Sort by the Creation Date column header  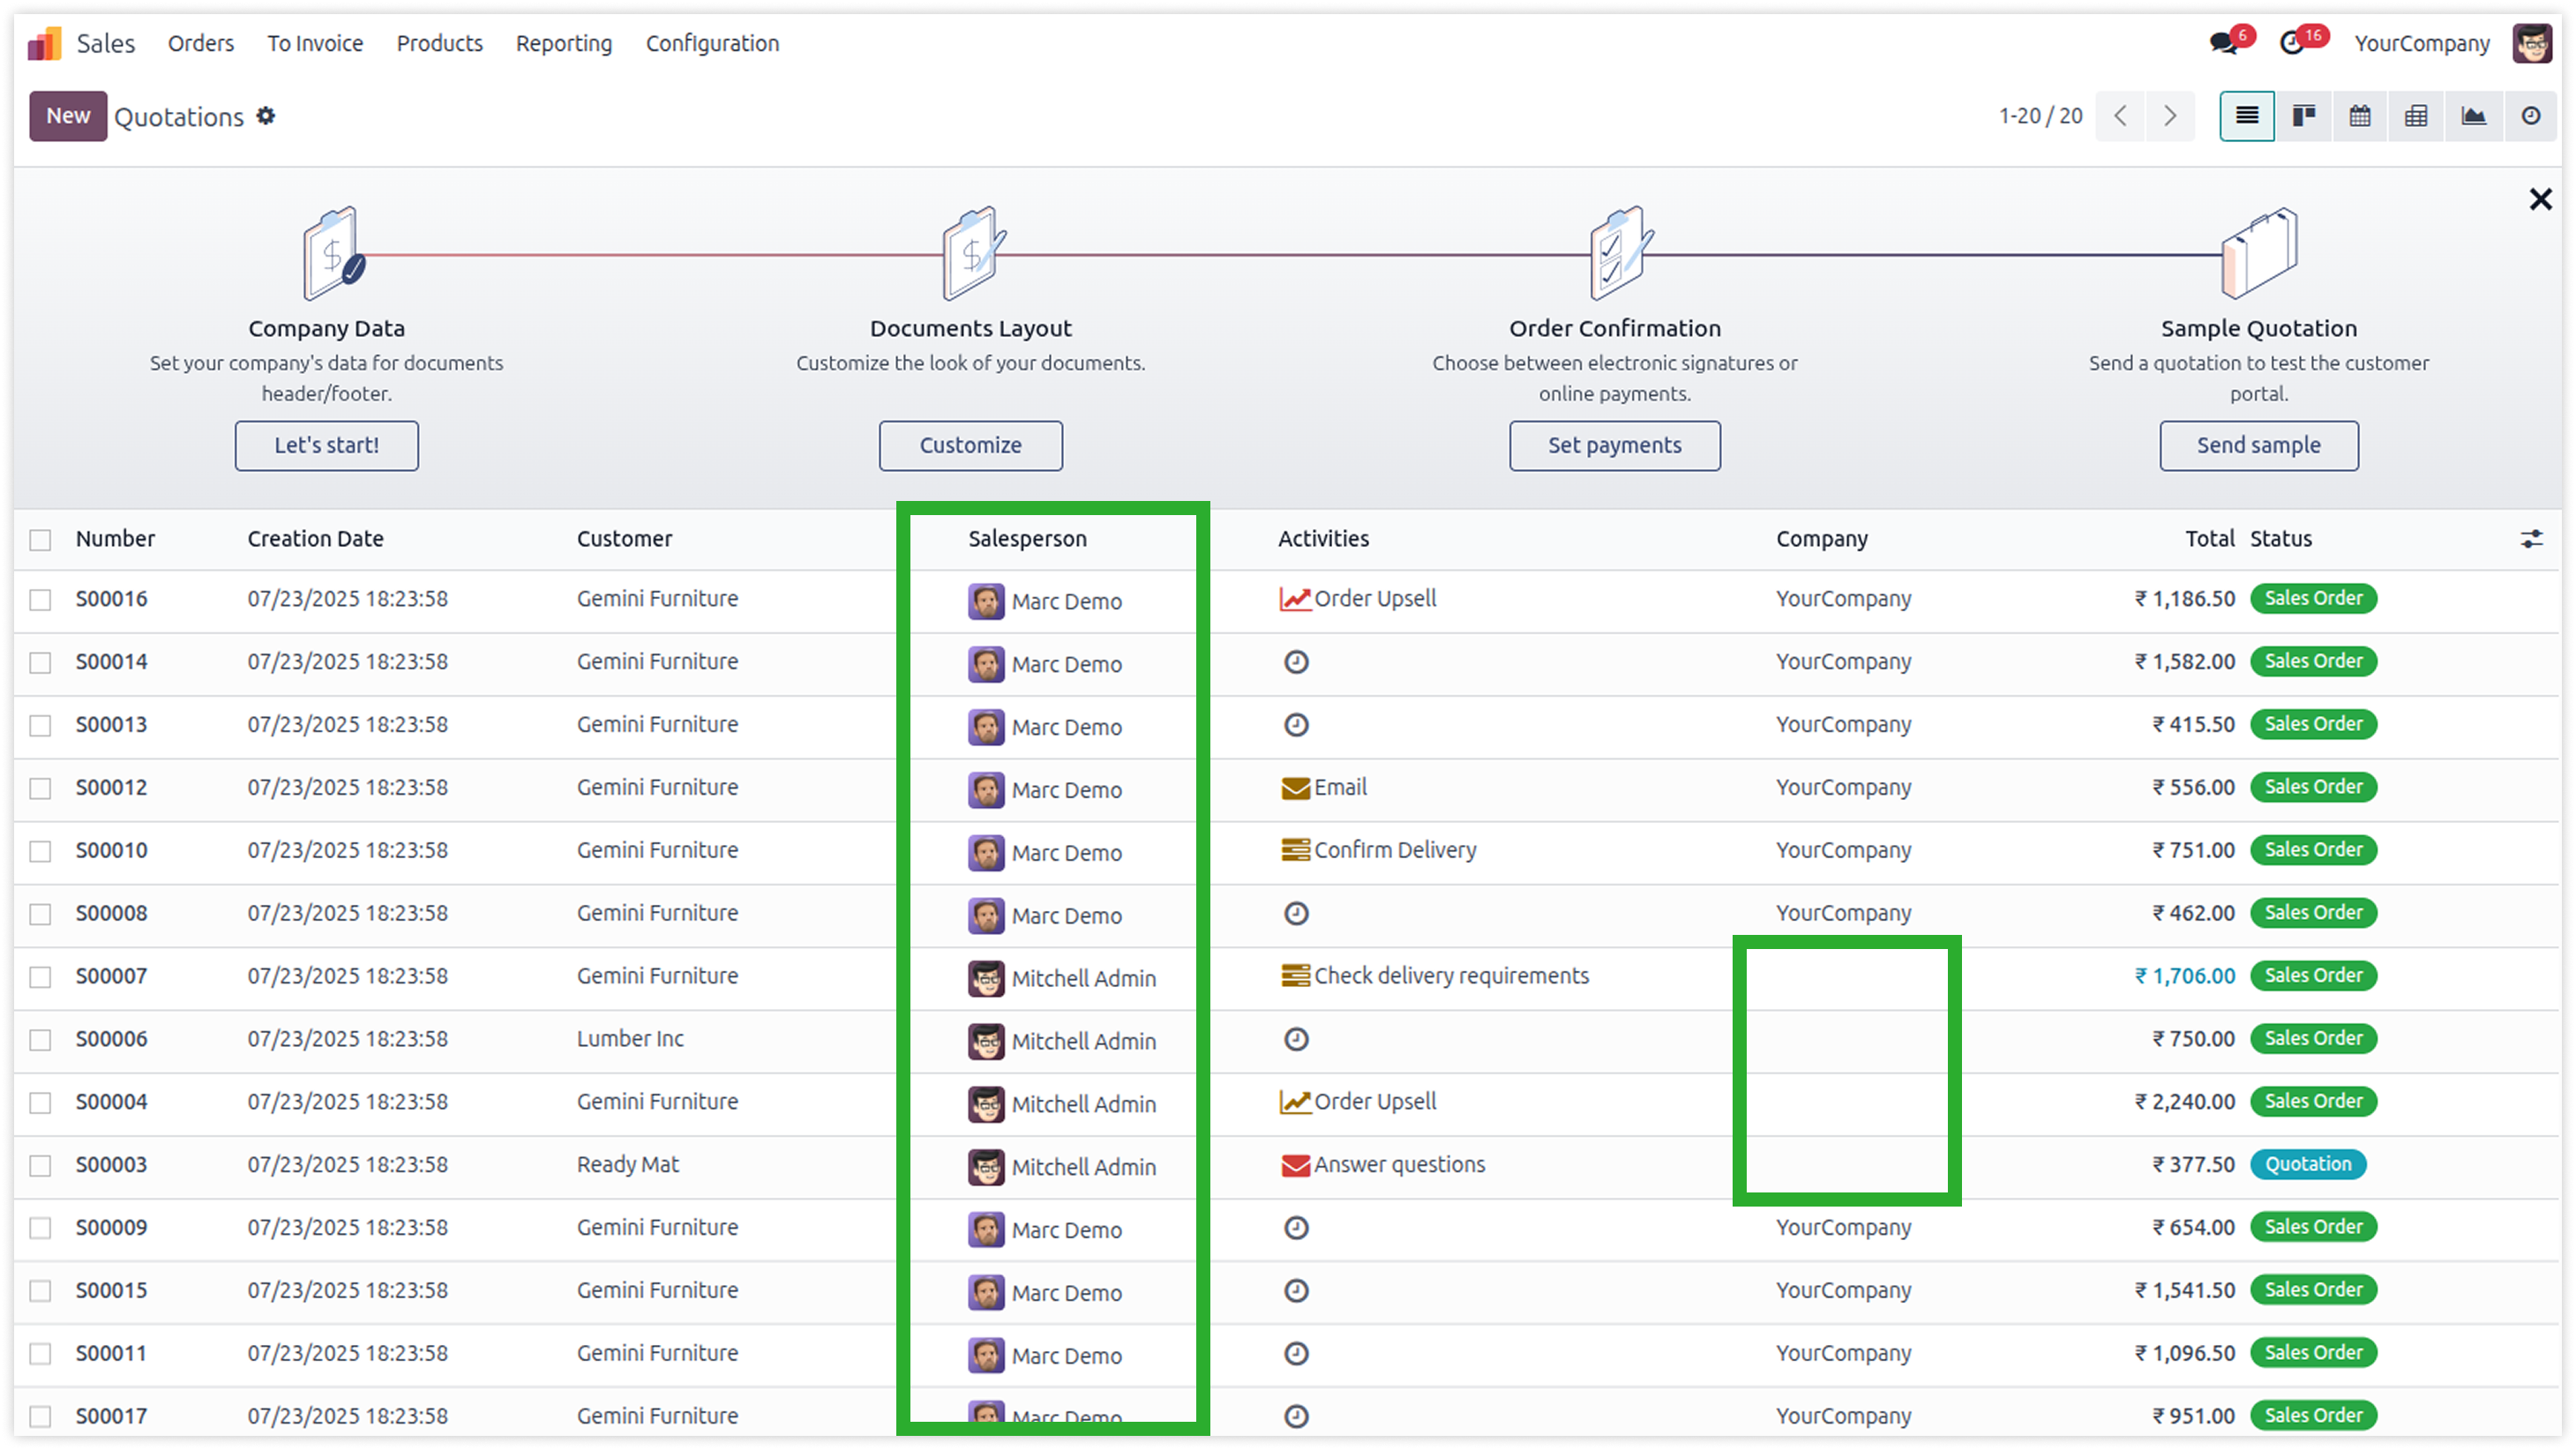click(315, 539)
